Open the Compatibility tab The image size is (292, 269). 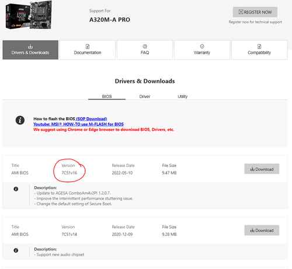click(x=259, y=50)
